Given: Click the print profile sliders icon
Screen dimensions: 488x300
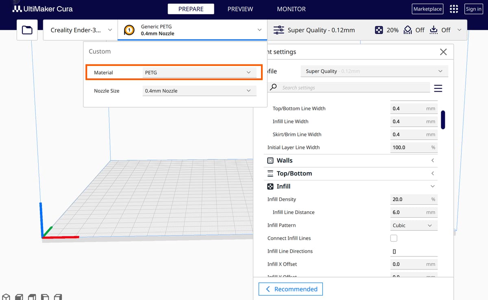Looking at the screenshot, I should pos(279,30).
